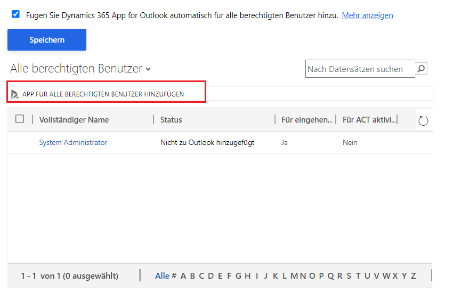This screenshot has width=461, height=300.
Task: Filter records by letter H
Action: pyautogui.click(x=247, y=276)
